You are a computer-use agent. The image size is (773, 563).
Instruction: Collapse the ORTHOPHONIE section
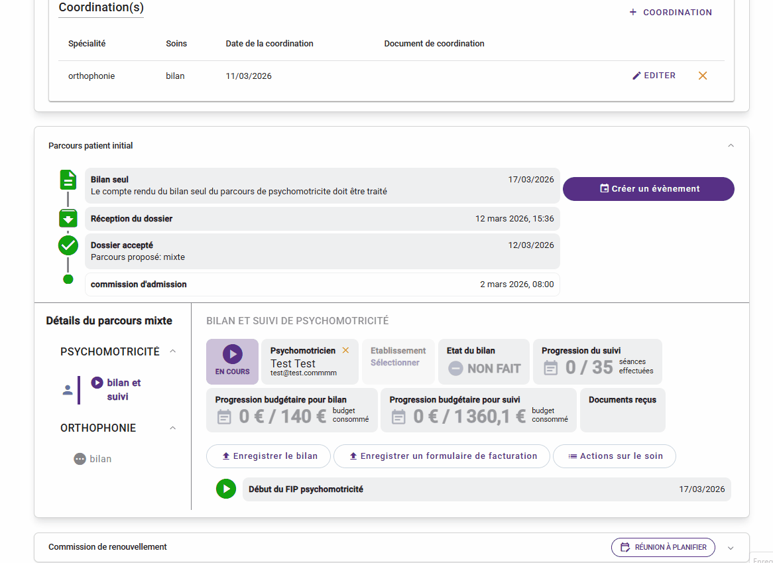(x=173, y=428)
